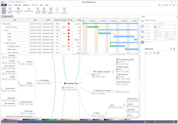178x124 pixels.
Task: Click Gantt timeline horizontal scrollbar thumb
Action: coord(100,54)
